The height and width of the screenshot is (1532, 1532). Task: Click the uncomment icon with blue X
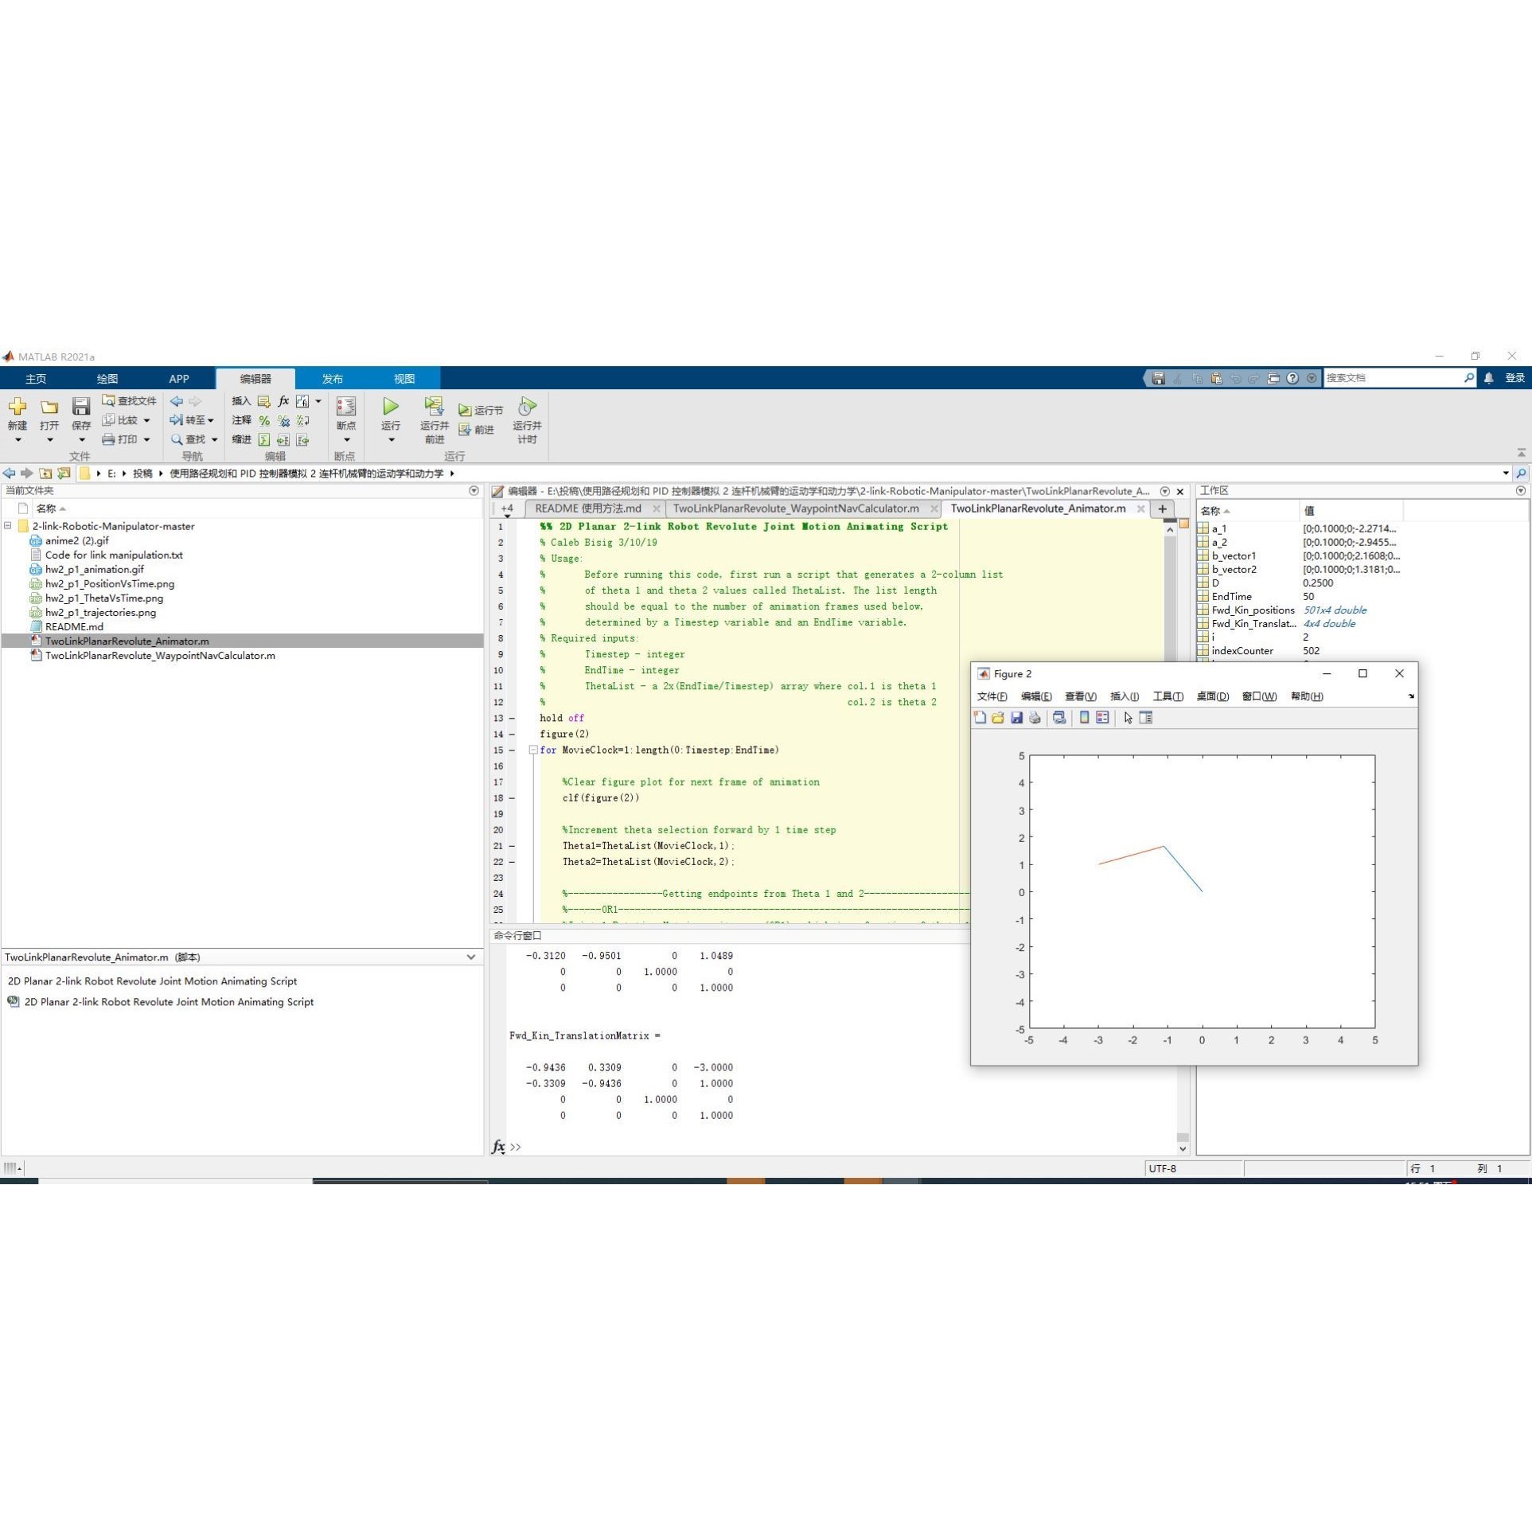283,420
